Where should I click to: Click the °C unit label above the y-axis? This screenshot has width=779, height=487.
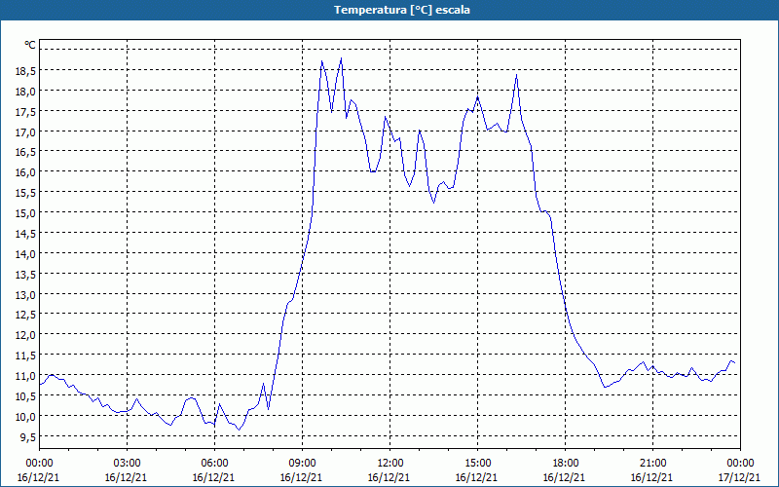pyautogui.click(x=30, y=45)
